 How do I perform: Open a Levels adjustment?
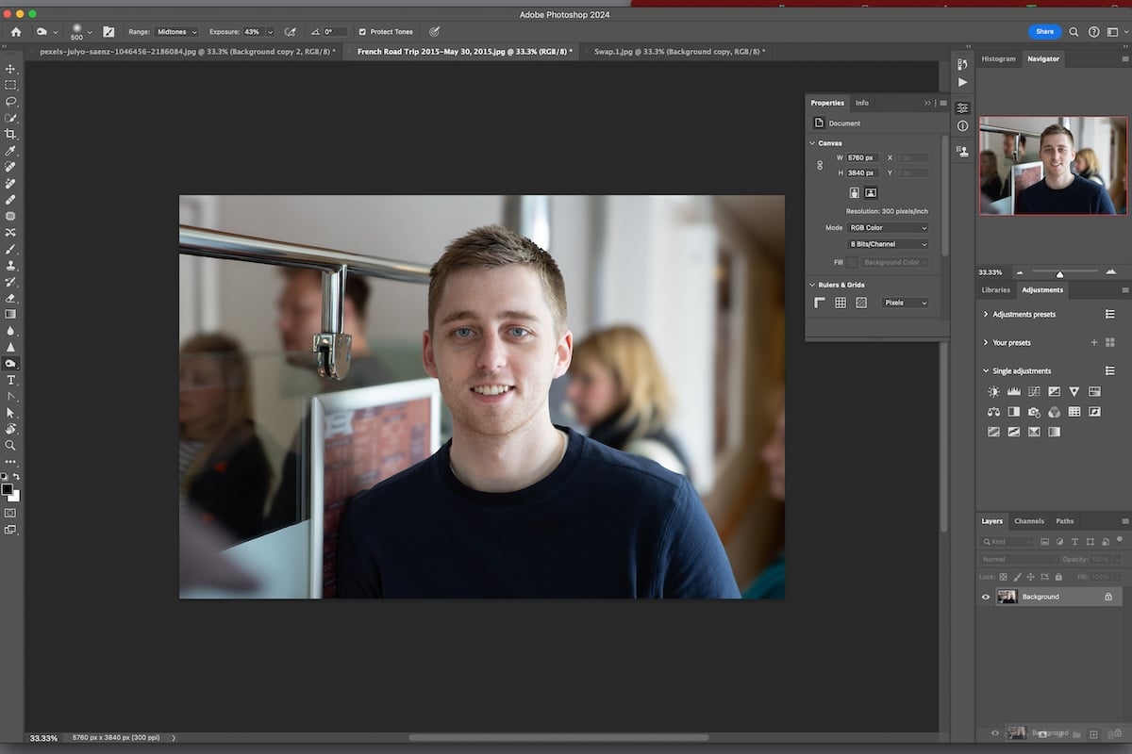tap(1013, 391)
